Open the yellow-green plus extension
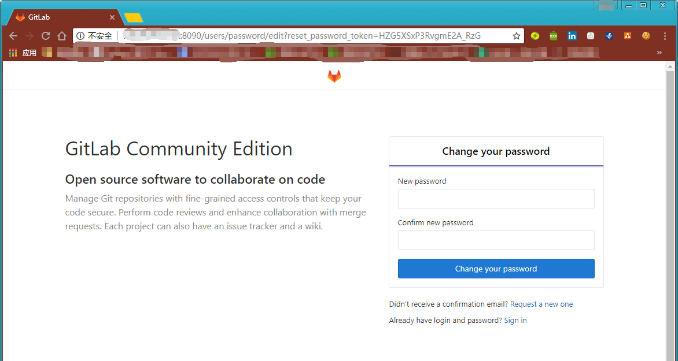This screenshot has width=678, height=361. point(535,36)
